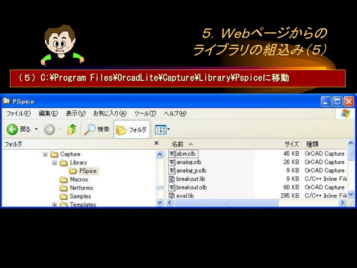Screen dimensions: 357x268
Task: Click the eval.lib document icon
Action: pos(172,195)
